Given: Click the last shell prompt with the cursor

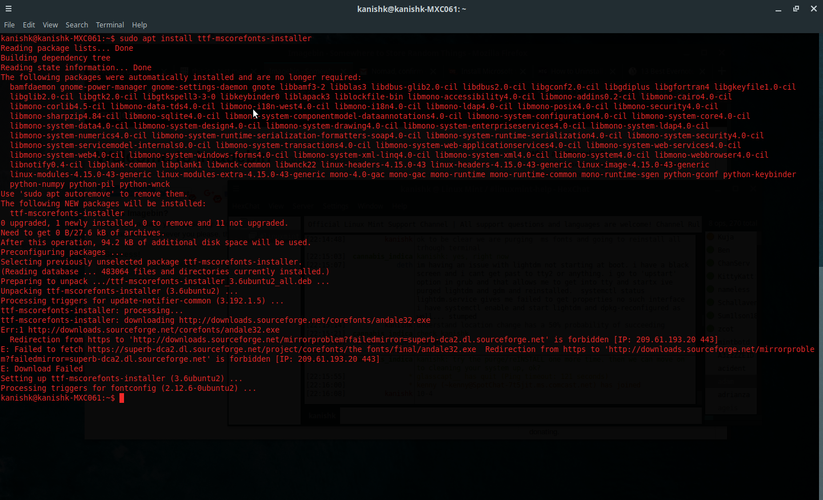Looking at the screenshot, I should tap(62, 398).
